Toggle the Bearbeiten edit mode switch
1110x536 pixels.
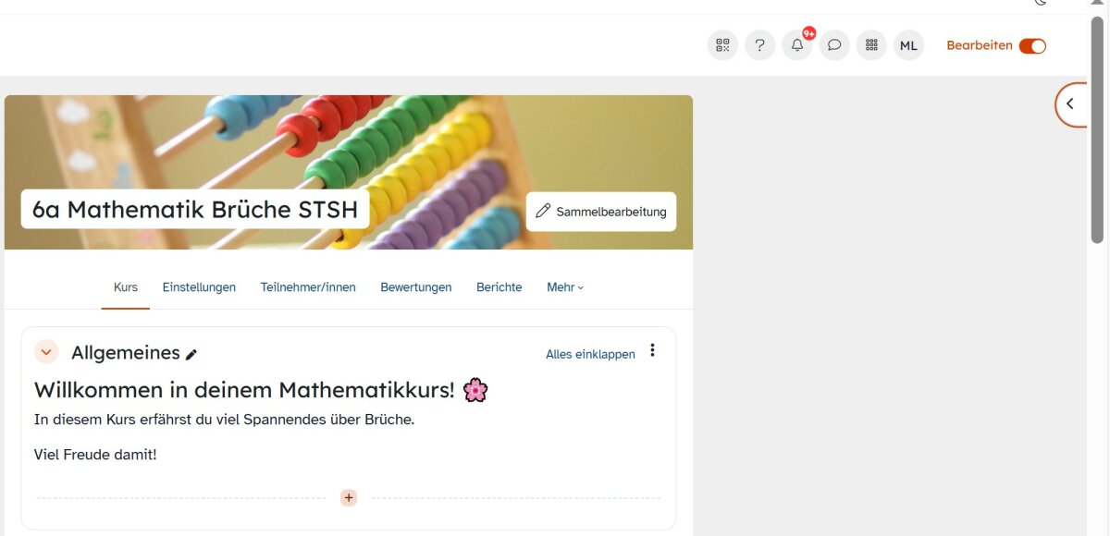[x=1032, y=46]
